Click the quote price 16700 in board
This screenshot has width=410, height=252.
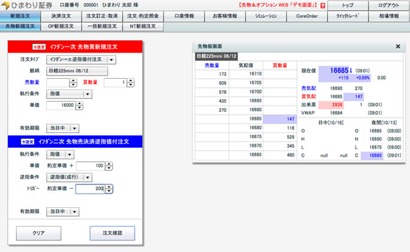pos(255,91)
